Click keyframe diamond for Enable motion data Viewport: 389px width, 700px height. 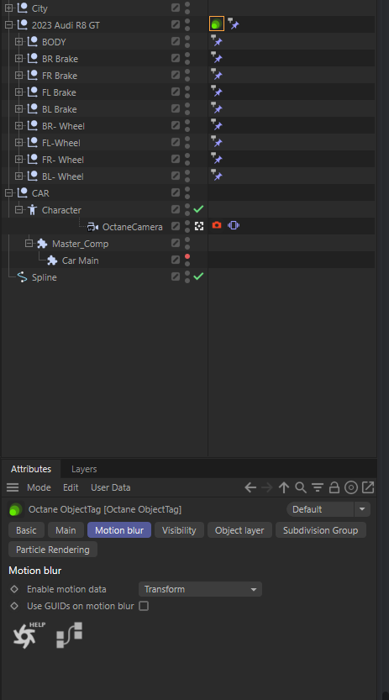[14, 589]
